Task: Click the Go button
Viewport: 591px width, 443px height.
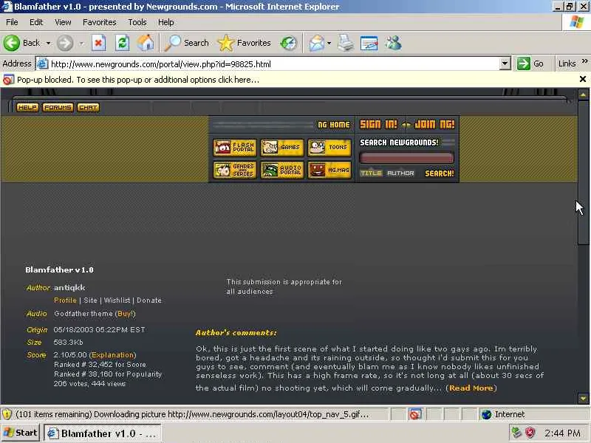Action: tap(530, 63)
